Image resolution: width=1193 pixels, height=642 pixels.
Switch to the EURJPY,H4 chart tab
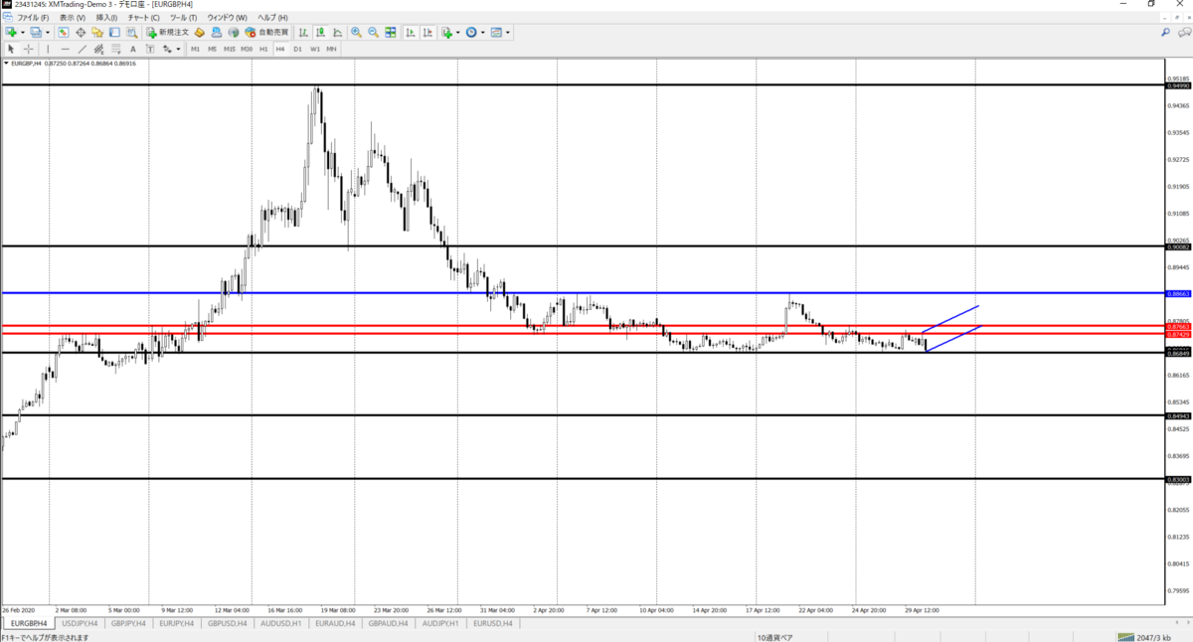[x=179, y=623]
